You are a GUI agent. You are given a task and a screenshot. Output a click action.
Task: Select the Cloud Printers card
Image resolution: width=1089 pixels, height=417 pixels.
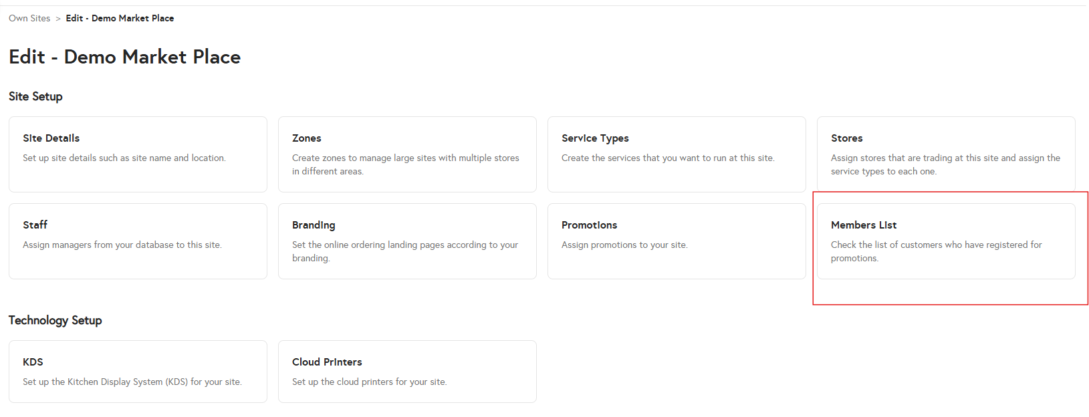(407, 371)
